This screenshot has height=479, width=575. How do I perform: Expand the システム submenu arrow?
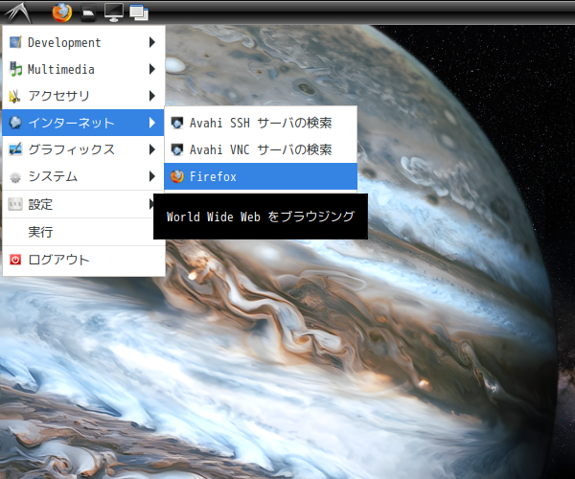pyautogui.click(x=152, y=176)
